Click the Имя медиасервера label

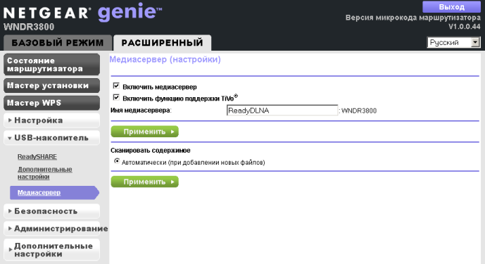pos(141,111)
